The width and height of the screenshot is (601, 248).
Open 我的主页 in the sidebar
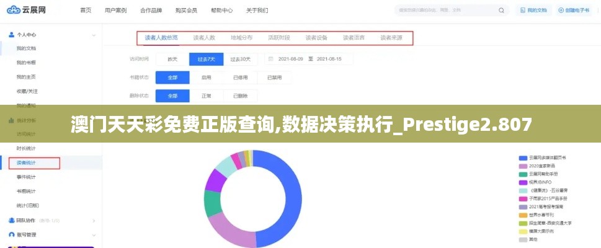(26, 77)
